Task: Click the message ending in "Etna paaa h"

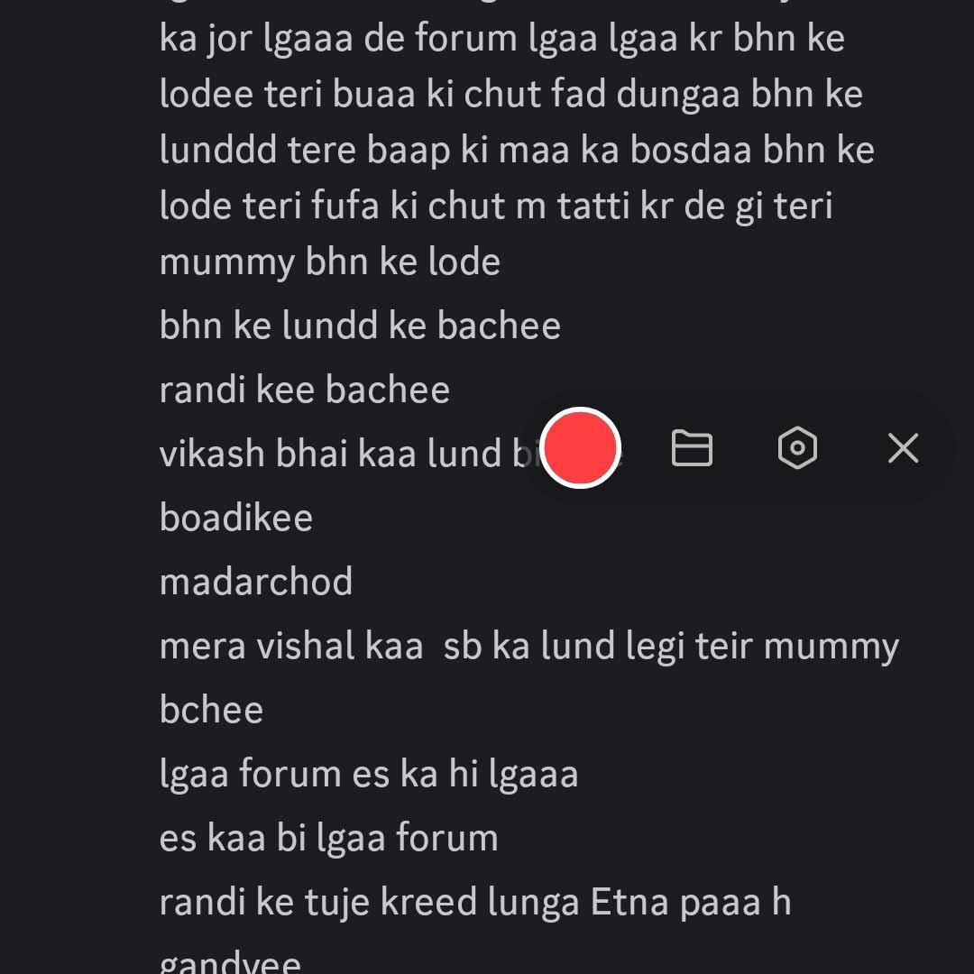Action: click(x=474, y=902)
